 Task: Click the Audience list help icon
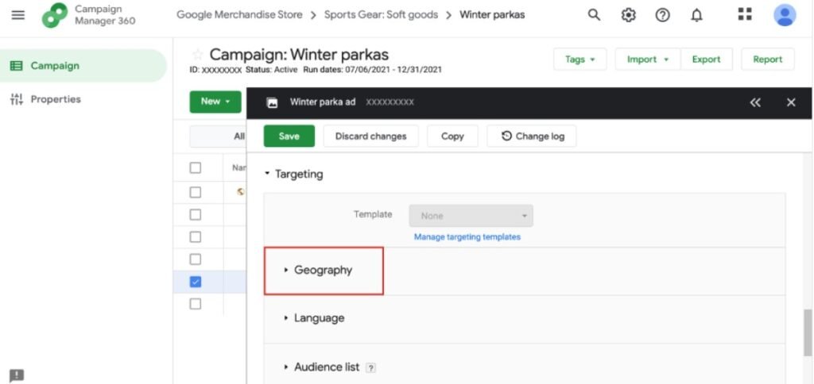(x=370, y=368)
